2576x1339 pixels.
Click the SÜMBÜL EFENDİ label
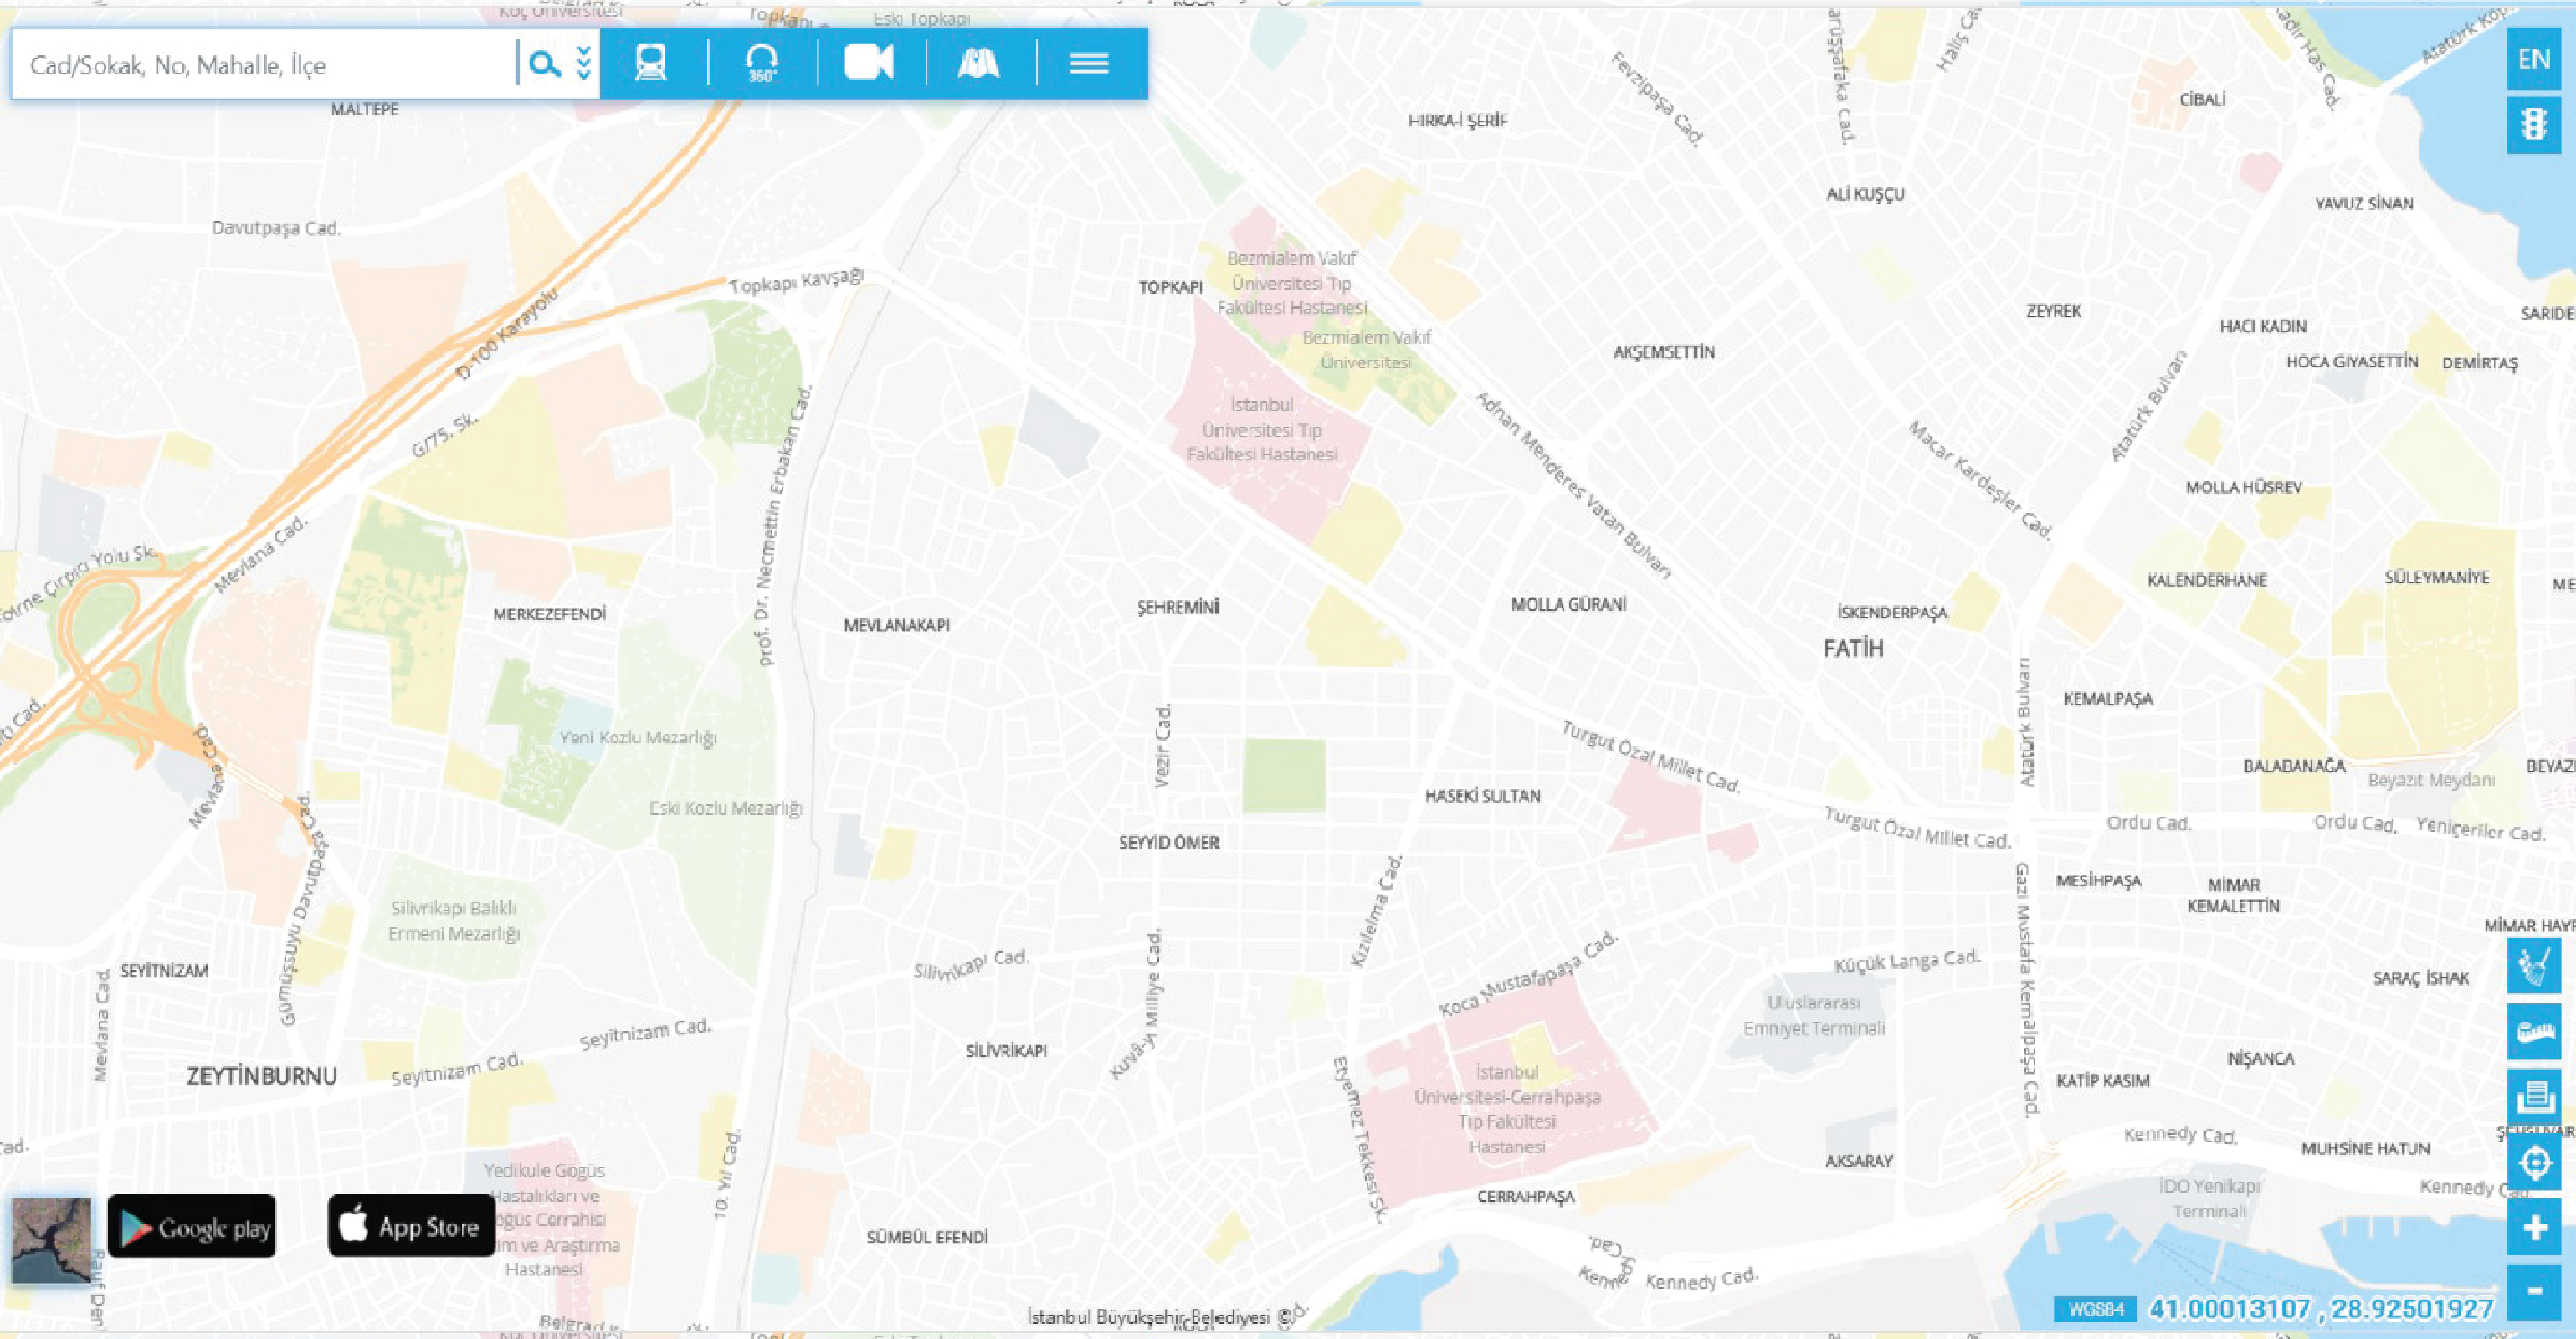click(927, 1237)
